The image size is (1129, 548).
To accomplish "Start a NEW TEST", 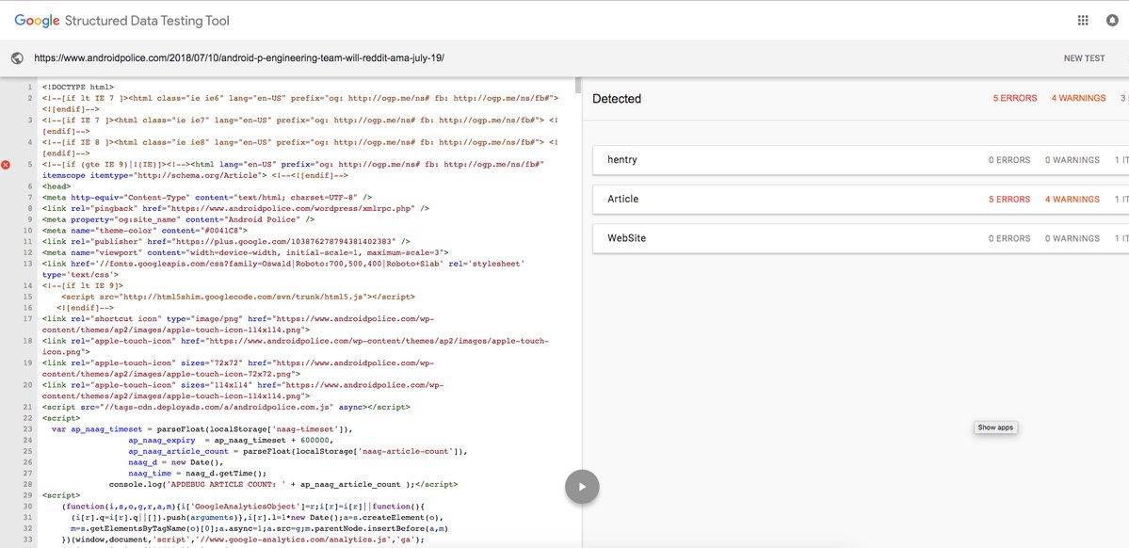I will coord(1085,58).
